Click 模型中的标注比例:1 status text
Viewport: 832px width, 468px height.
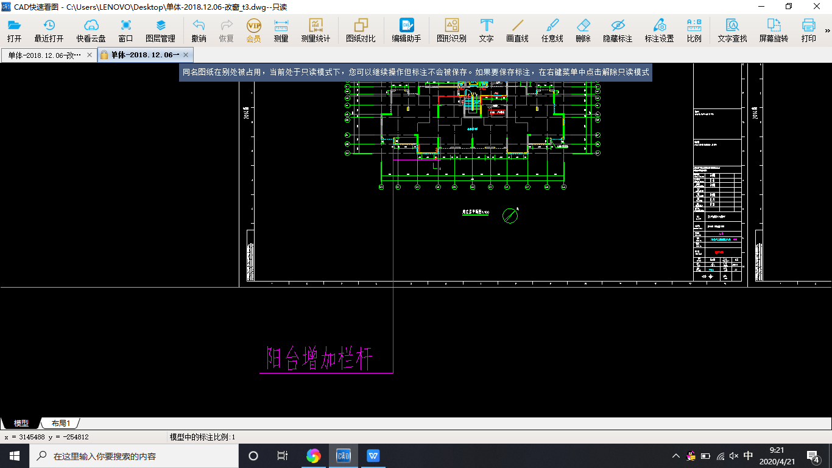[202, 437]
